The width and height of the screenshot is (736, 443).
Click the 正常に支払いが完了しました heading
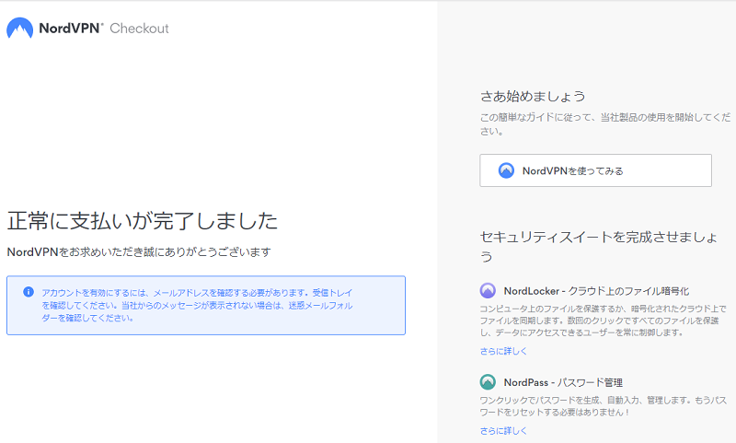[143, 221]
